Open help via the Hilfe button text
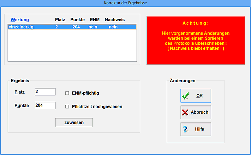 click(199, 129)
